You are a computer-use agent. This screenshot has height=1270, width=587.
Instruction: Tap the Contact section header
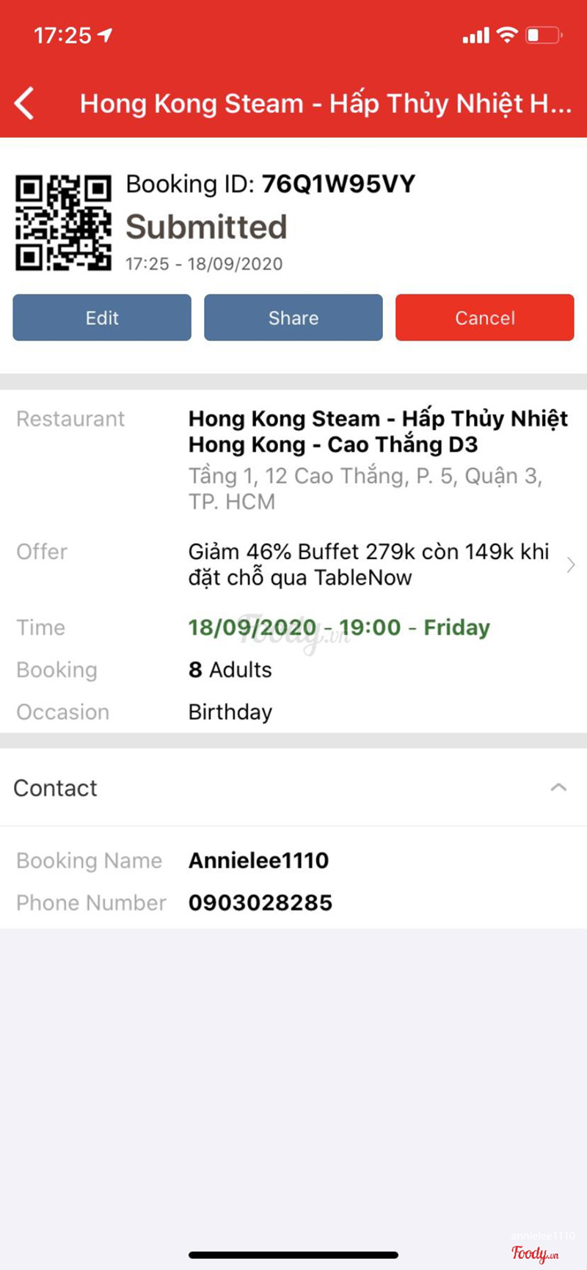pyautogui.click(x=56, y=788)
